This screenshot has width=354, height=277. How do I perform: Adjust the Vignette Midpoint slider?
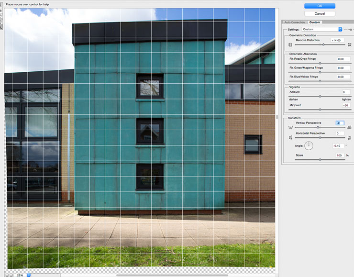pyautogui.click(x=320, y=110)
